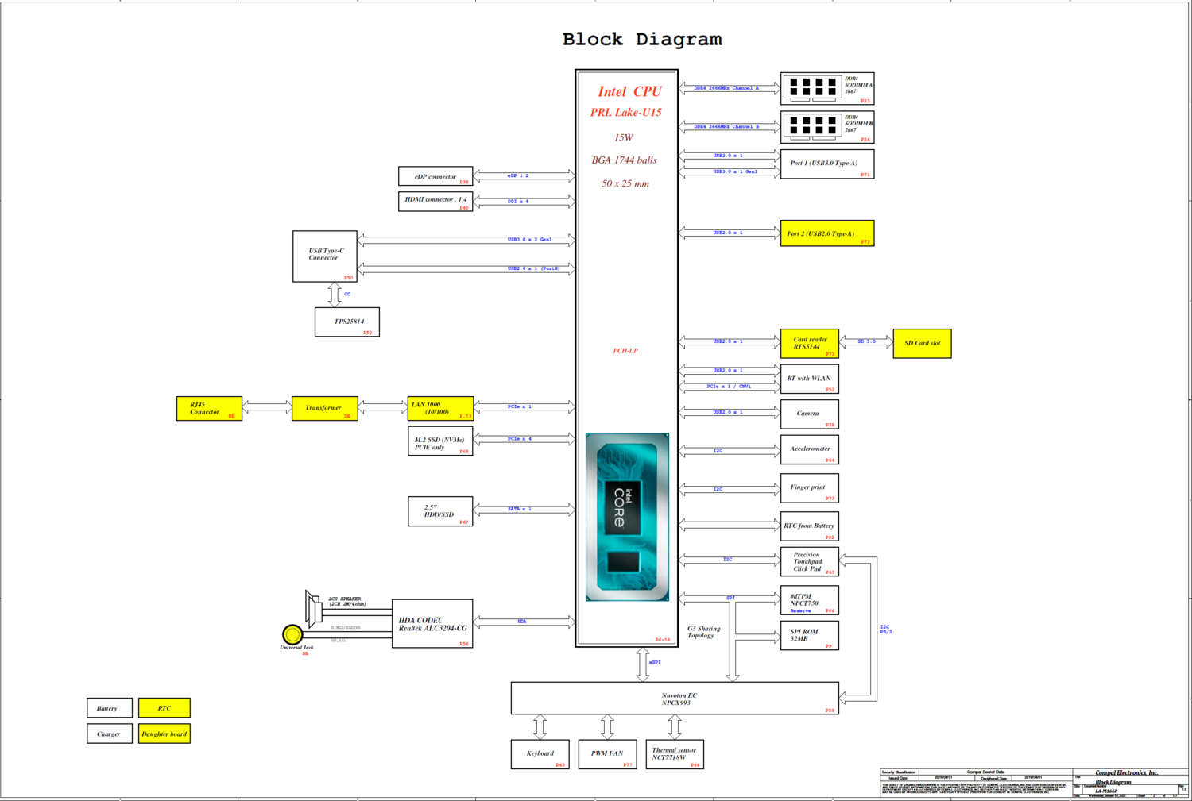This screenshot has width=1192, height=801.
Task: Click the yellow Universal Jack circle icon
Action: click(x=292, y=634)
